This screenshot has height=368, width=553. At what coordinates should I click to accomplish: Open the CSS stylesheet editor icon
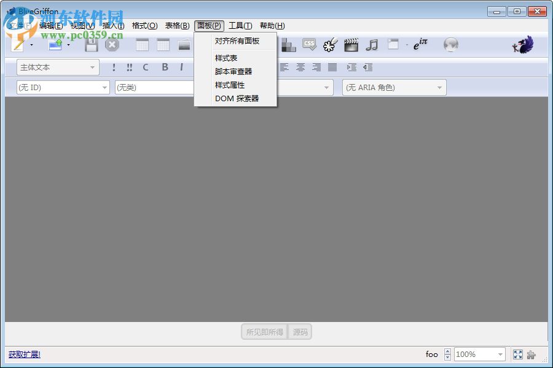coord(308,44)
